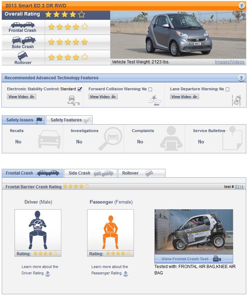
Task: Click the Lane Departure Warning illustration icon
Action: coord(236,100)
